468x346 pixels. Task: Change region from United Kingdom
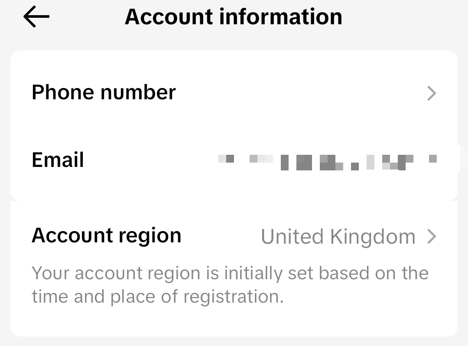pos(338,237)
